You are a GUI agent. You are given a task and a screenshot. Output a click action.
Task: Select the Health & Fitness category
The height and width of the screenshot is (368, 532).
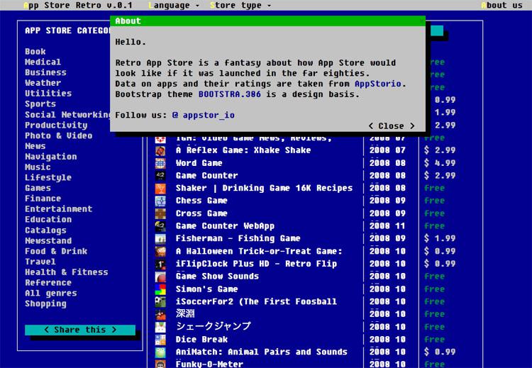click(67, 272)
